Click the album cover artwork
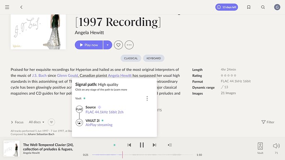The image size is (285, 160). [x=38, y=32]
